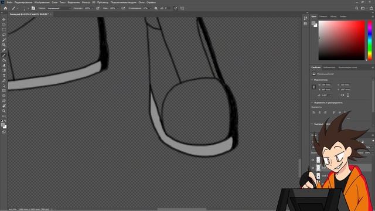Toggle Quick Mask mode
This screenshot has height=211, width=375.
pyautogui.click(x=4, y=132)
